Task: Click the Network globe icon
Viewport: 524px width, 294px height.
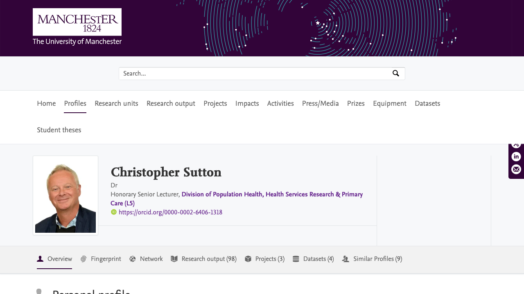Action: coord(132,258)
